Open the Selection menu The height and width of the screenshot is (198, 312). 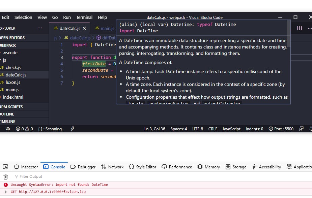coord(23,17)
